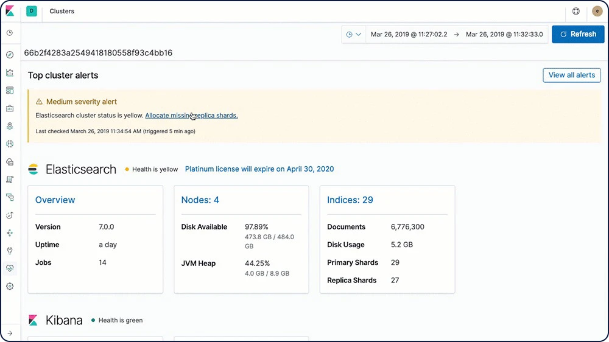609x342 pixels.
Task: Open Machine Learning icon in sidebar
Action: click(10, 144)
